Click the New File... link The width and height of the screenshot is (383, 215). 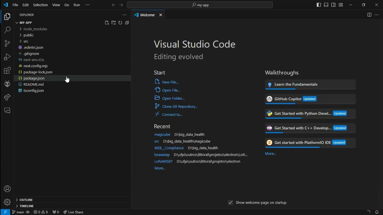click(x=170, y=82)
